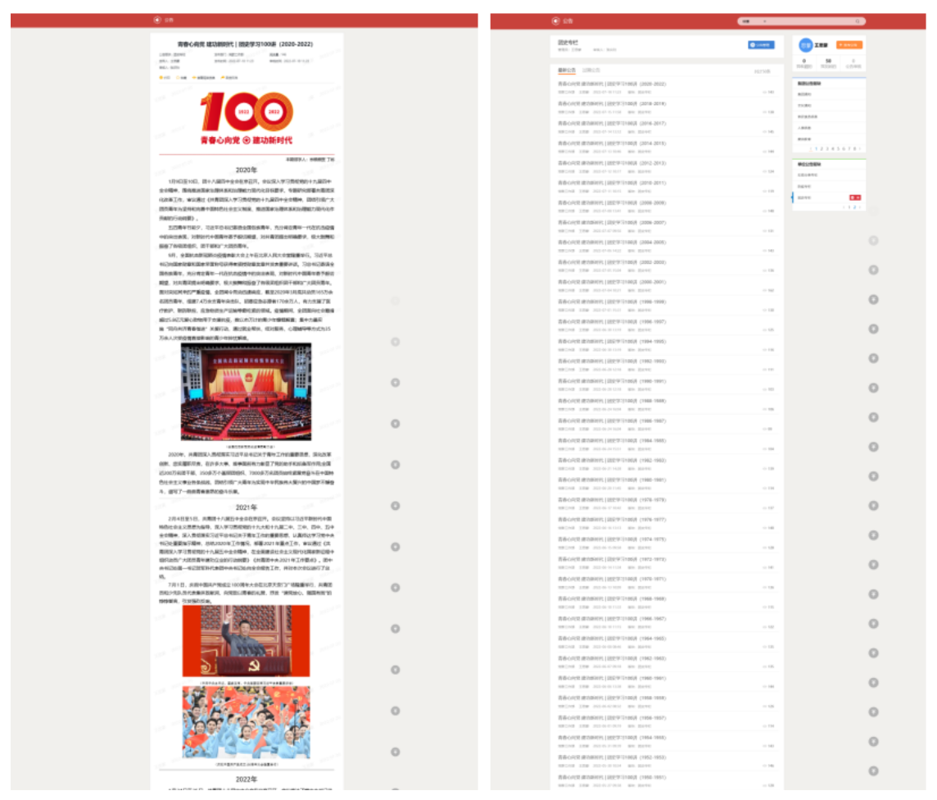Click the round blue user avatar

coord(805,45)
